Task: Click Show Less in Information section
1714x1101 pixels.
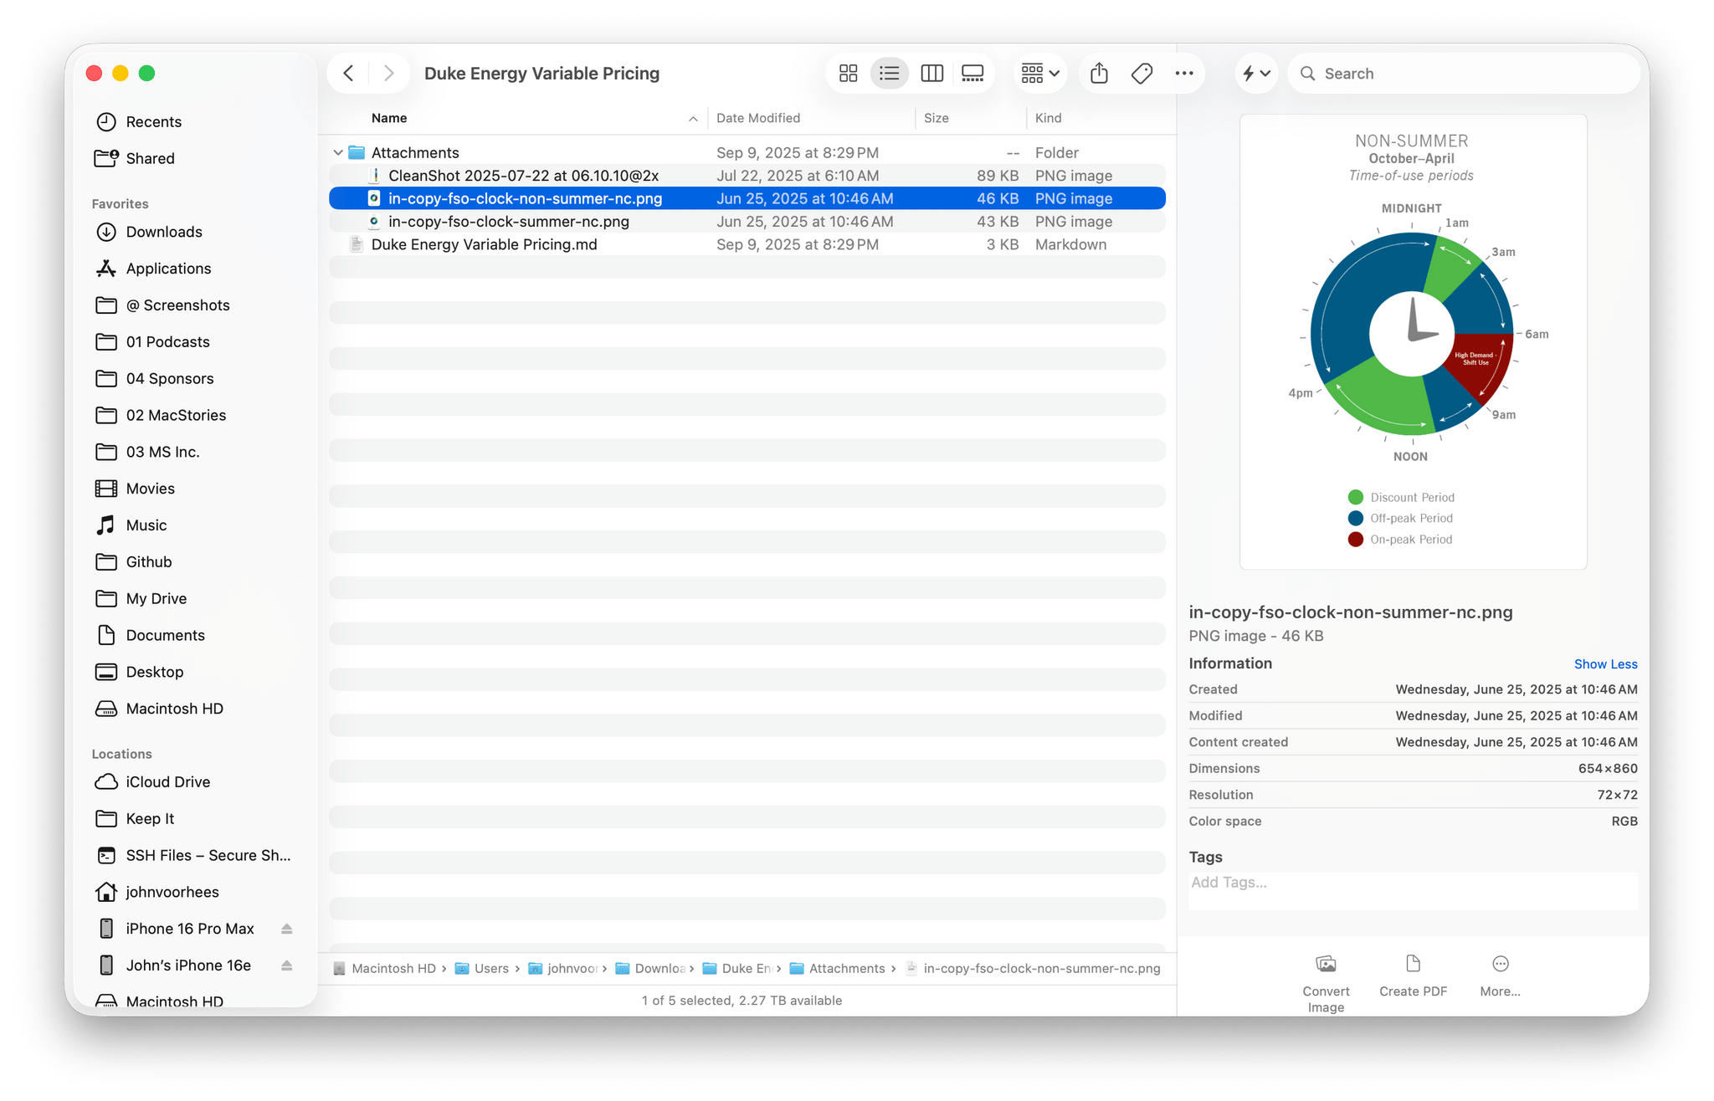Action: click(1605, 664)
